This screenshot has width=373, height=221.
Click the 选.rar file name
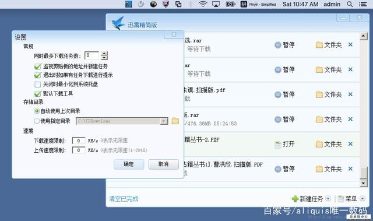[x=193, y=40]
